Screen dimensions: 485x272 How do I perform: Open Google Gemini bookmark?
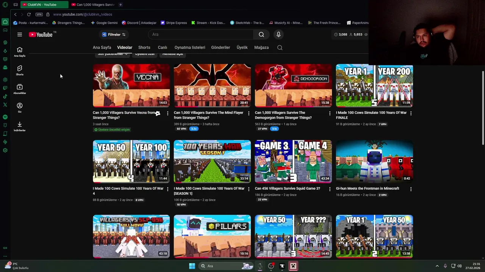coord(104,23)
